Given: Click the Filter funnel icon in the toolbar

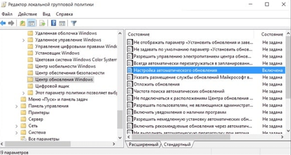Looking at the screenshot, I should (x=74, y=23).
